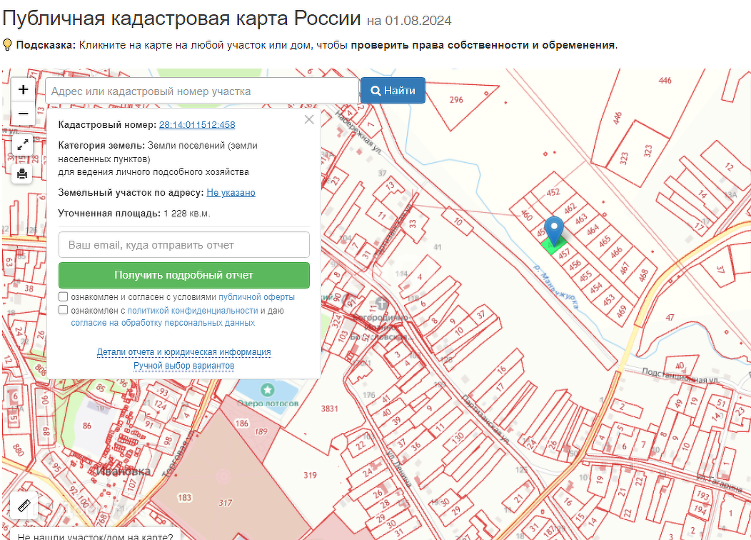Select parcel 317 on the map
751x540 pixels.
coord(225,503)
